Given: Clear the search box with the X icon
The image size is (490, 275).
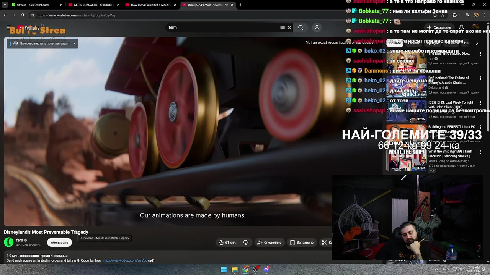Looking at the screenshot, I should click(289, 27).
